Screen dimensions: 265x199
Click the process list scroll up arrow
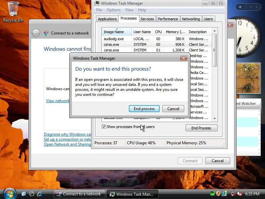(215, 31)
